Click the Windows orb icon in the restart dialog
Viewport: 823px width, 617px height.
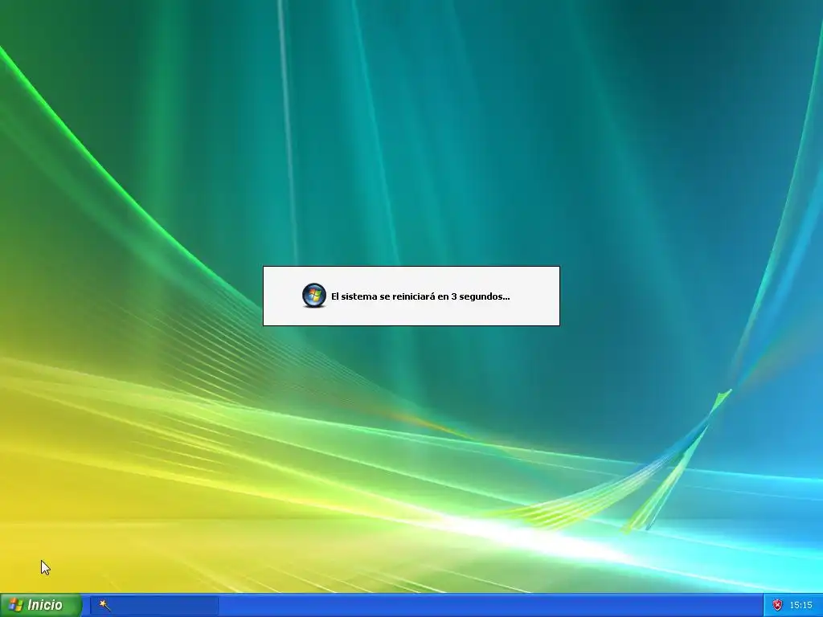click(x=314, y=296)
